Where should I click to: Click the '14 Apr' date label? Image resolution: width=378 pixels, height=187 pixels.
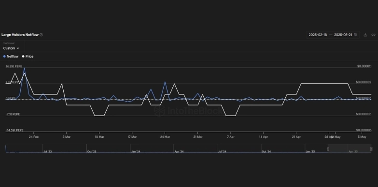pos(264,137)
